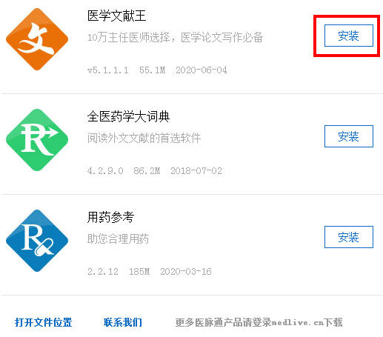Click the version number 2.2.12
Viewport: 383px width, 337px height.
coord(103,272)
